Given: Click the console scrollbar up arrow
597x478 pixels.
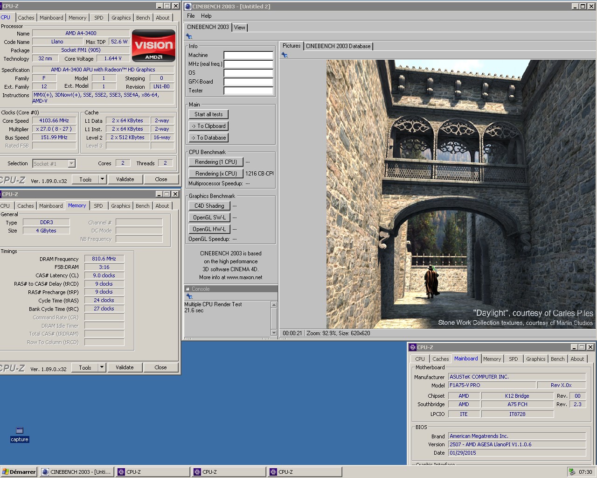Looking at the screenshot, I should (x=274, y=305).
